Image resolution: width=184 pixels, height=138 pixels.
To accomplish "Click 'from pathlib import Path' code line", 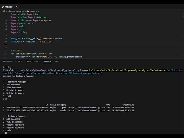I will point(26,14).
